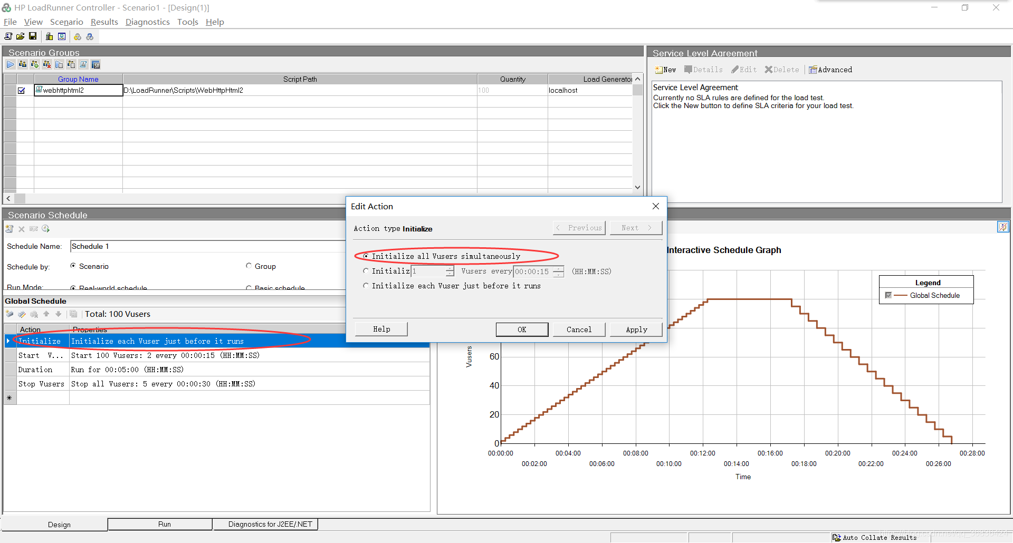Click the blue Start Scenario play icon
The width and height of the screenshot is (1013, 543).
11,64
